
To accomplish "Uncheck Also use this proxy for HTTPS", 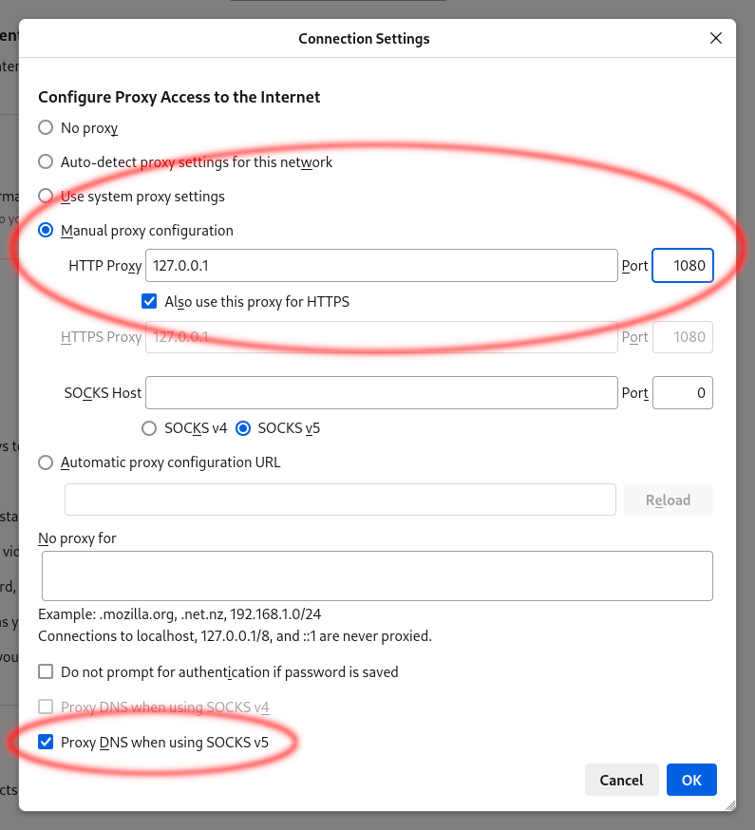I will [x=149, y=302].
